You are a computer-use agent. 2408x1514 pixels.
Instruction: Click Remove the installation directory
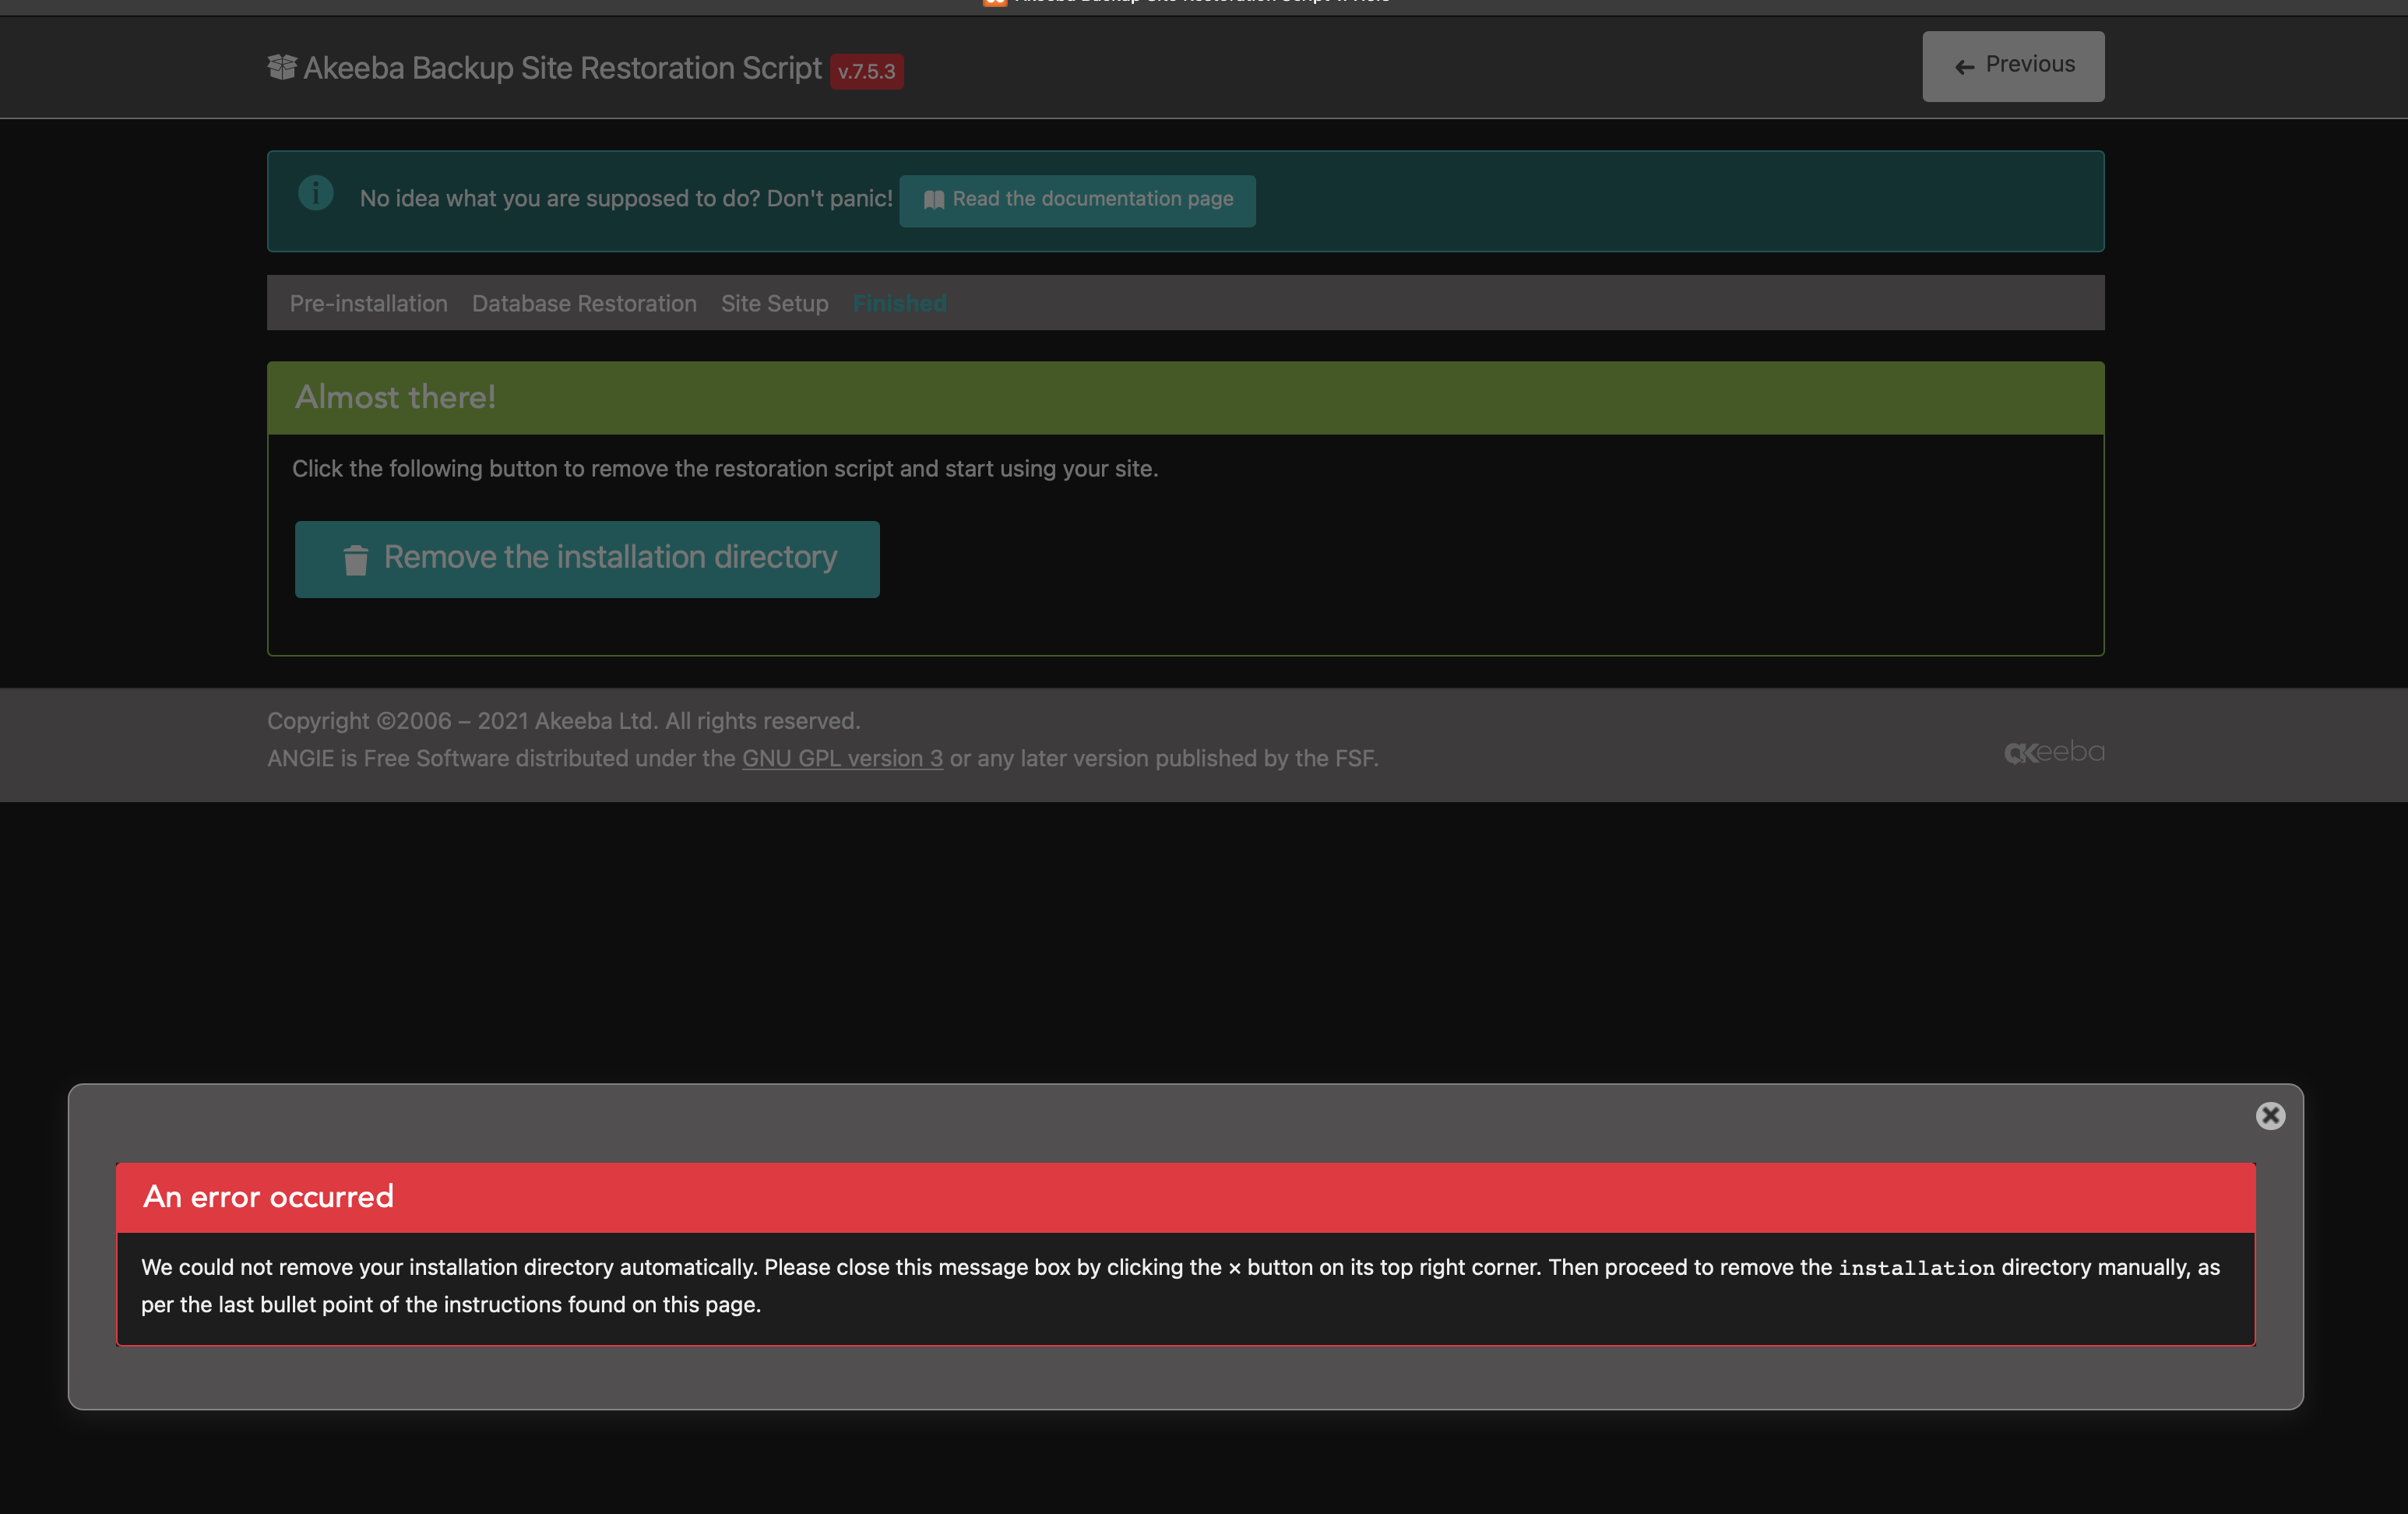pos(587,558)
